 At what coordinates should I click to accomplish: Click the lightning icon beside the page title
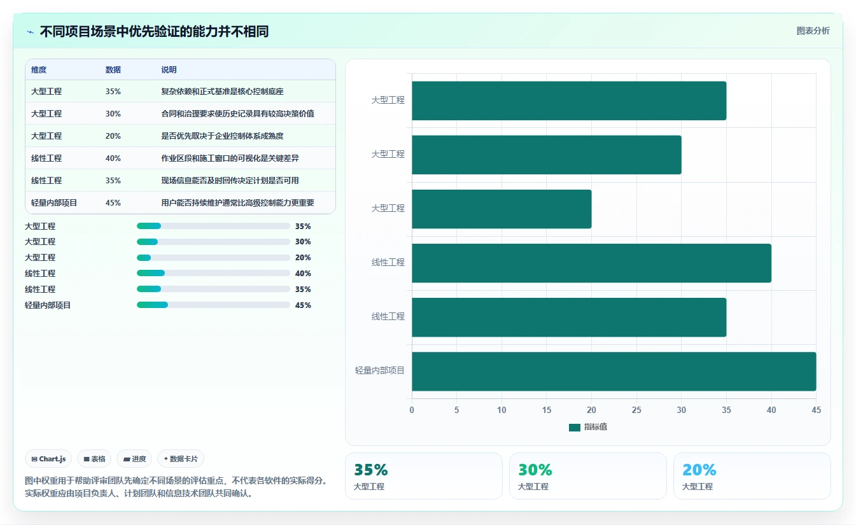pos(30,31)
